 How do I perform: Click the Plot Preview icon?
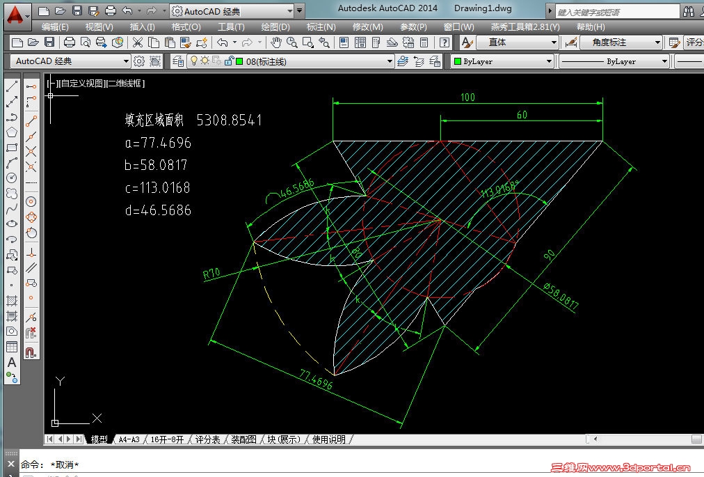[x=86, y=42]
